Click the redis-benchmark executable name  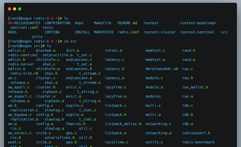click(198, 142)
